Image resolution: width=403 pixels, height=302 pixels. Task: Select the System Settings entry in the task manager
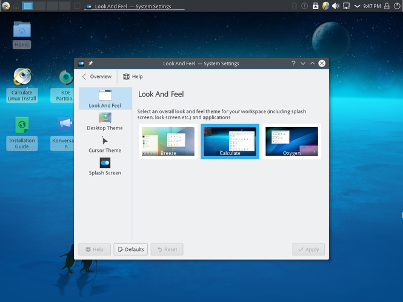pos(134,6)
